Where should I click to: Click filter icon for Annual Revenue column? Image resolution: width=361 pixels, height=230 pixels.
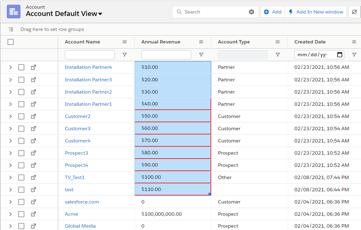(x=201, y=55)
